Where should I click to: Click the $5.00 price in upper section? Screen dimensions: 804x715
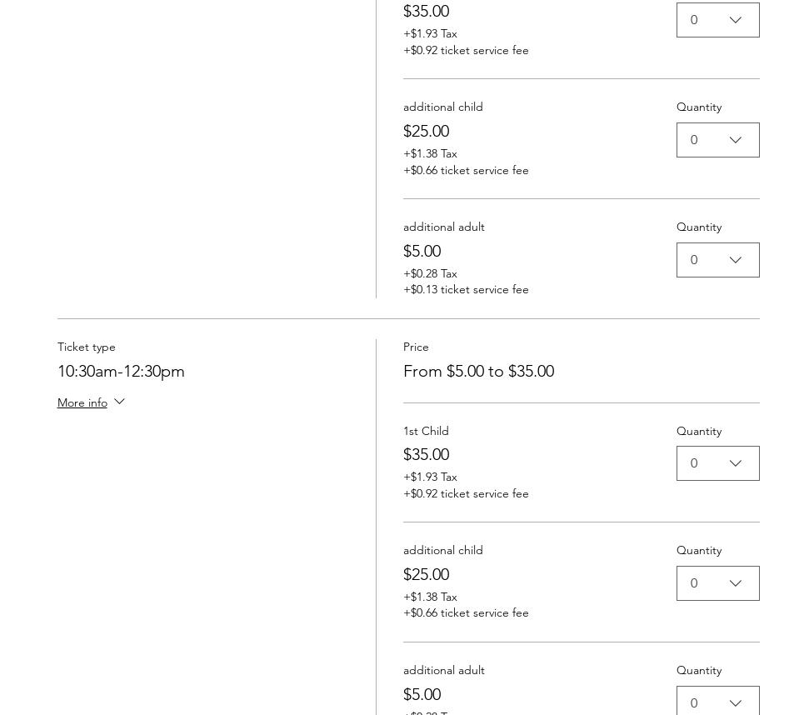(422, 252)
